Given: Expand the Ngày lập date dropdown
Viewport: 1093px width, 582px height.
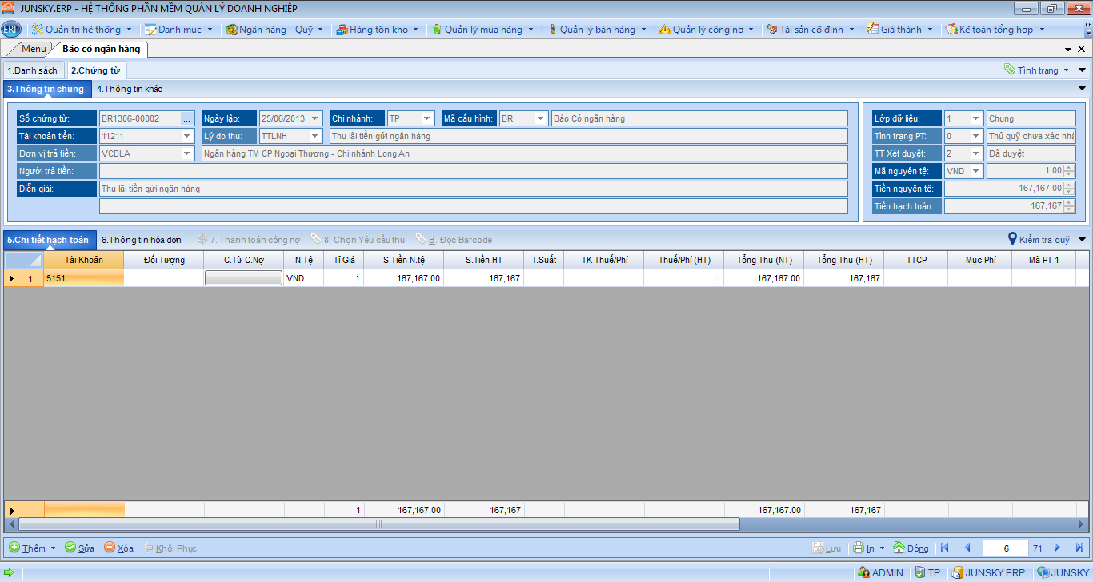Looking at the screenshot, I should pos(315,118).
